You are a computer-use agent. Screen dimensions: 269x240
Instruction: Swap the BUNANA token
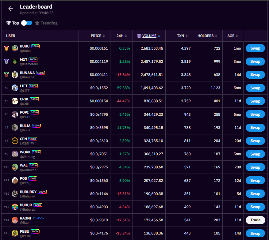point(255,75)
